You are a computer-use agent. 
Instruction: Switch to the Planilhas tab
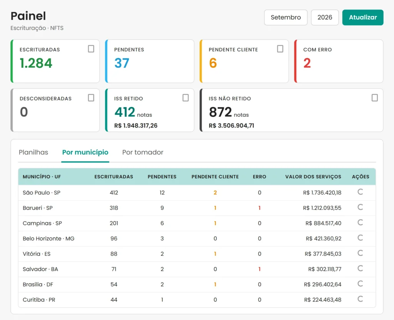(33, 152)
